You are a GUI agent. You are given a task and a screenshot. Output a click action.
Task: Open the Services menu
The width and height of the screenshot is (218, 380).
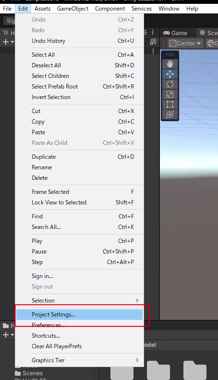point(142,9)
